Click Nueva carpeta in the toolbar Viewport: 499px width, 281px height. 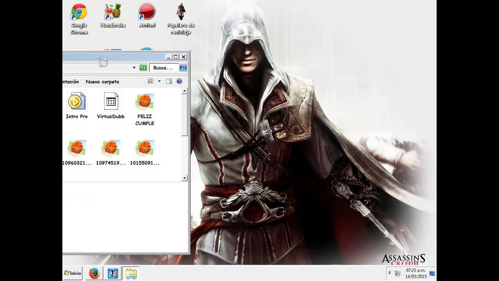pyautogui.click(x=102, y=82)
